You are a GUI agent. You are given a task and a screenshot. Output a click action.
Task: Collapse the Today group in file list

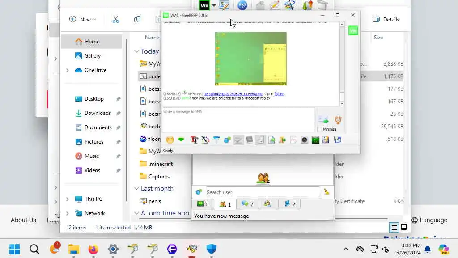(136, 51)
